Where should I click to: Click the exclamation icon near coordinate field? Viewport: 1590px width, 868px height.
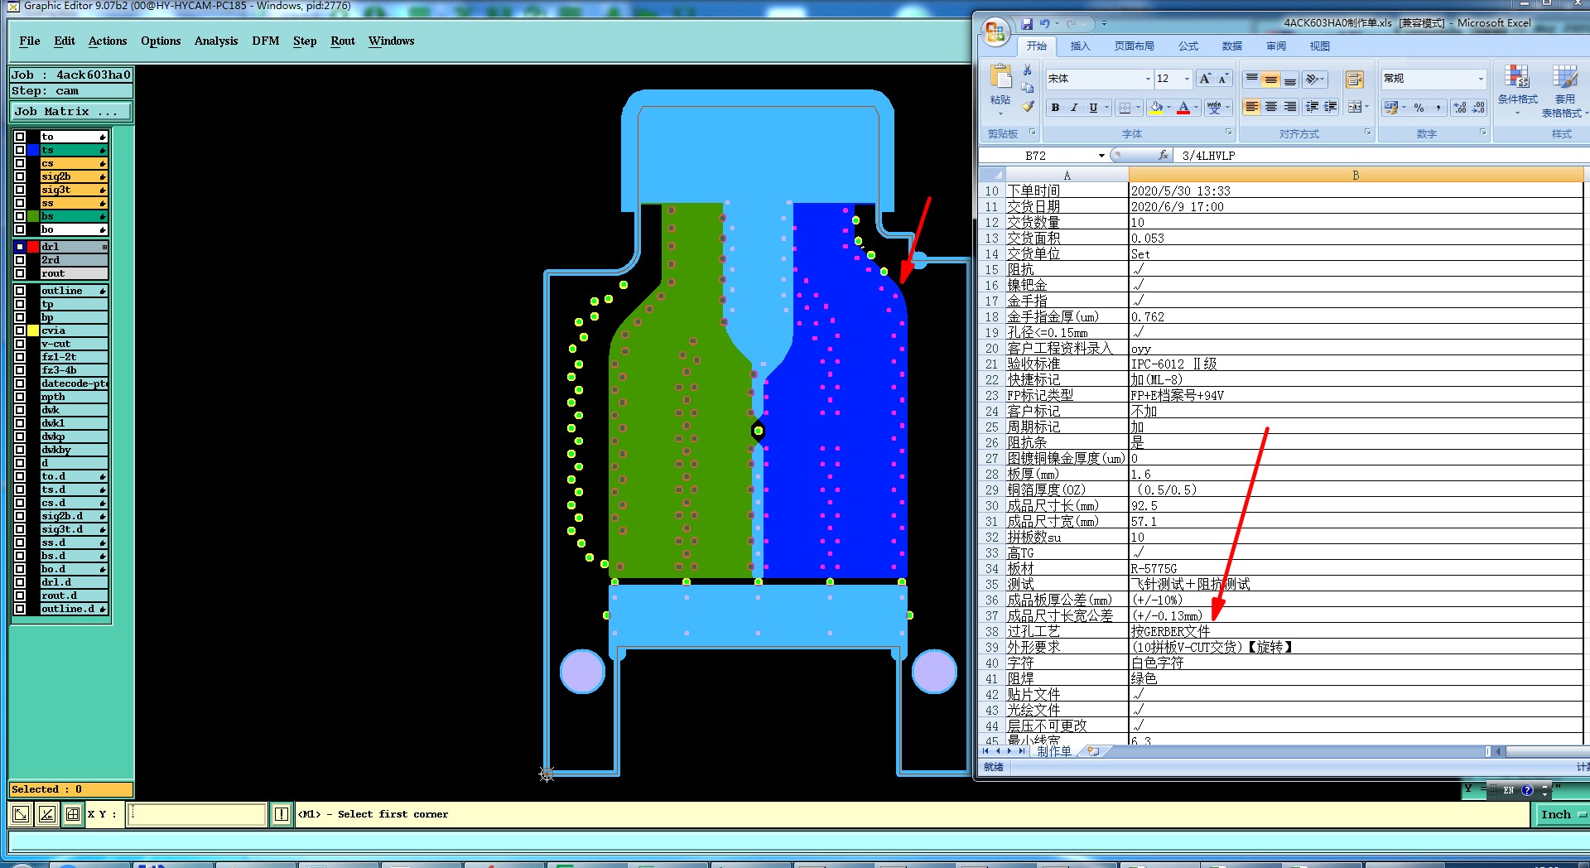pos(282,814)
